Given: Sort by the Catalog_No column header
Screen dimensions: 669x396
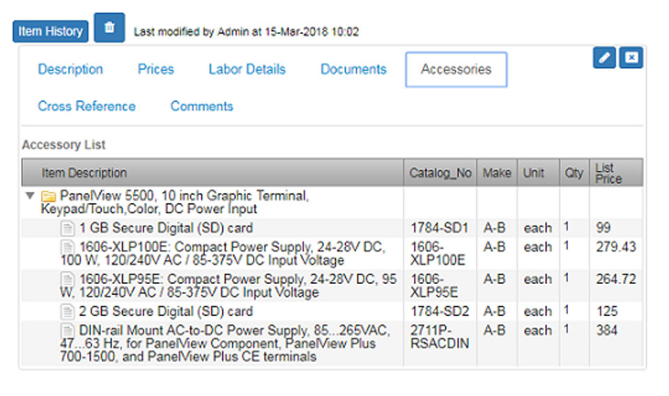Looking at the screenshot, I should 440,173.
